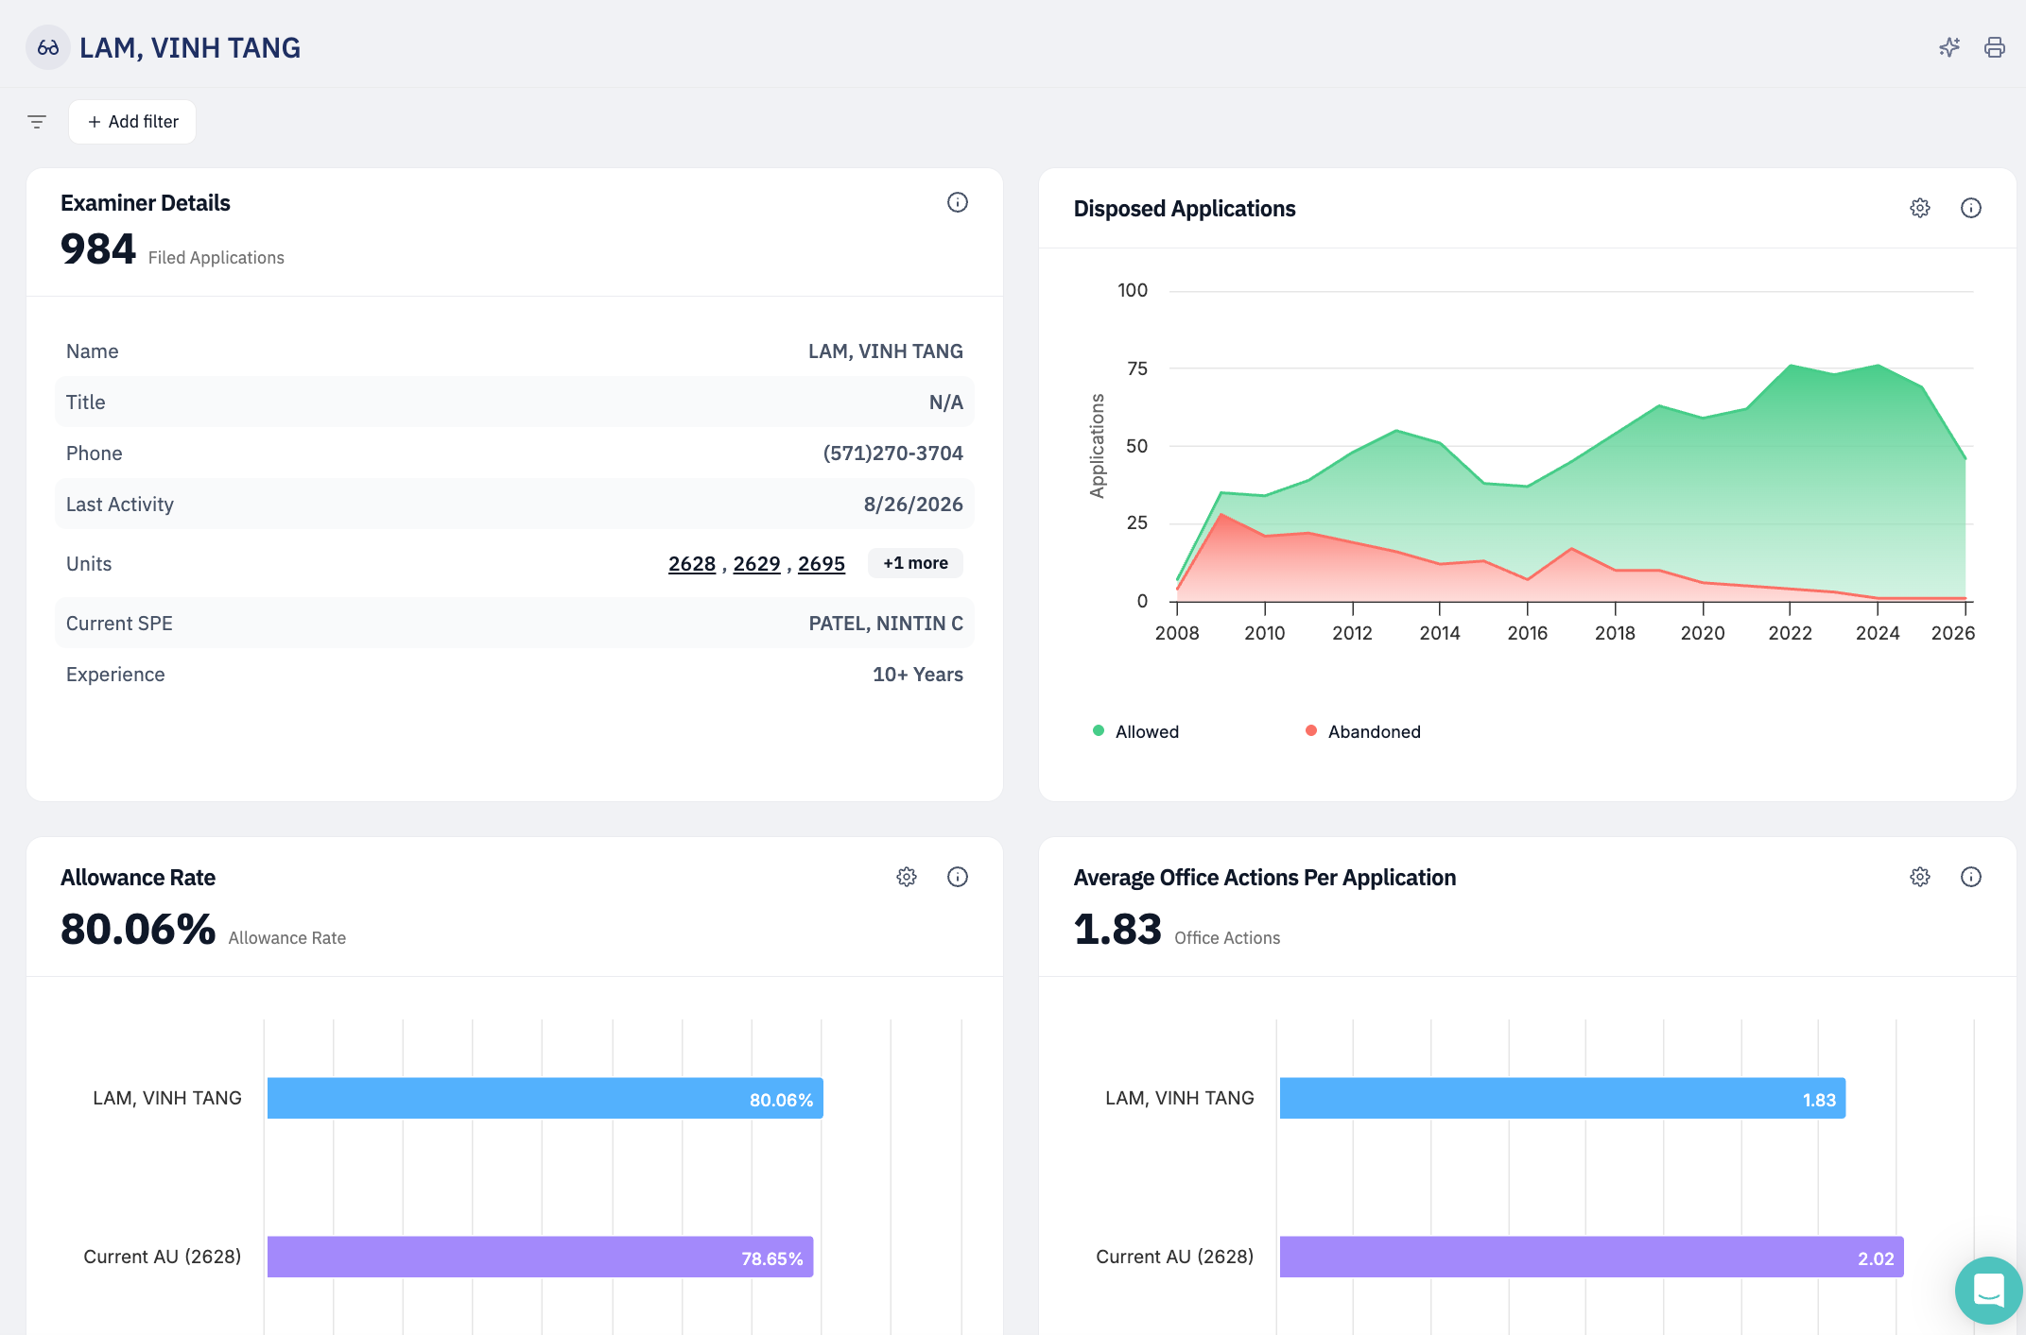Click the 984 Filed Applications count
The height and width of the screenshot is (1335, 2026).
click(98, 249)
